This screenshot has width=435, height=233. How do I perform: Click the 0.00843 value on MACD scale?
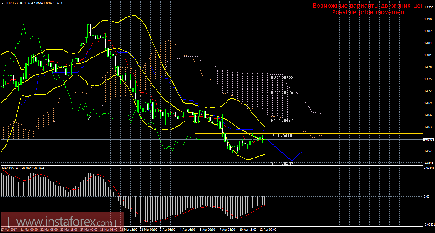tap(429, 168)
